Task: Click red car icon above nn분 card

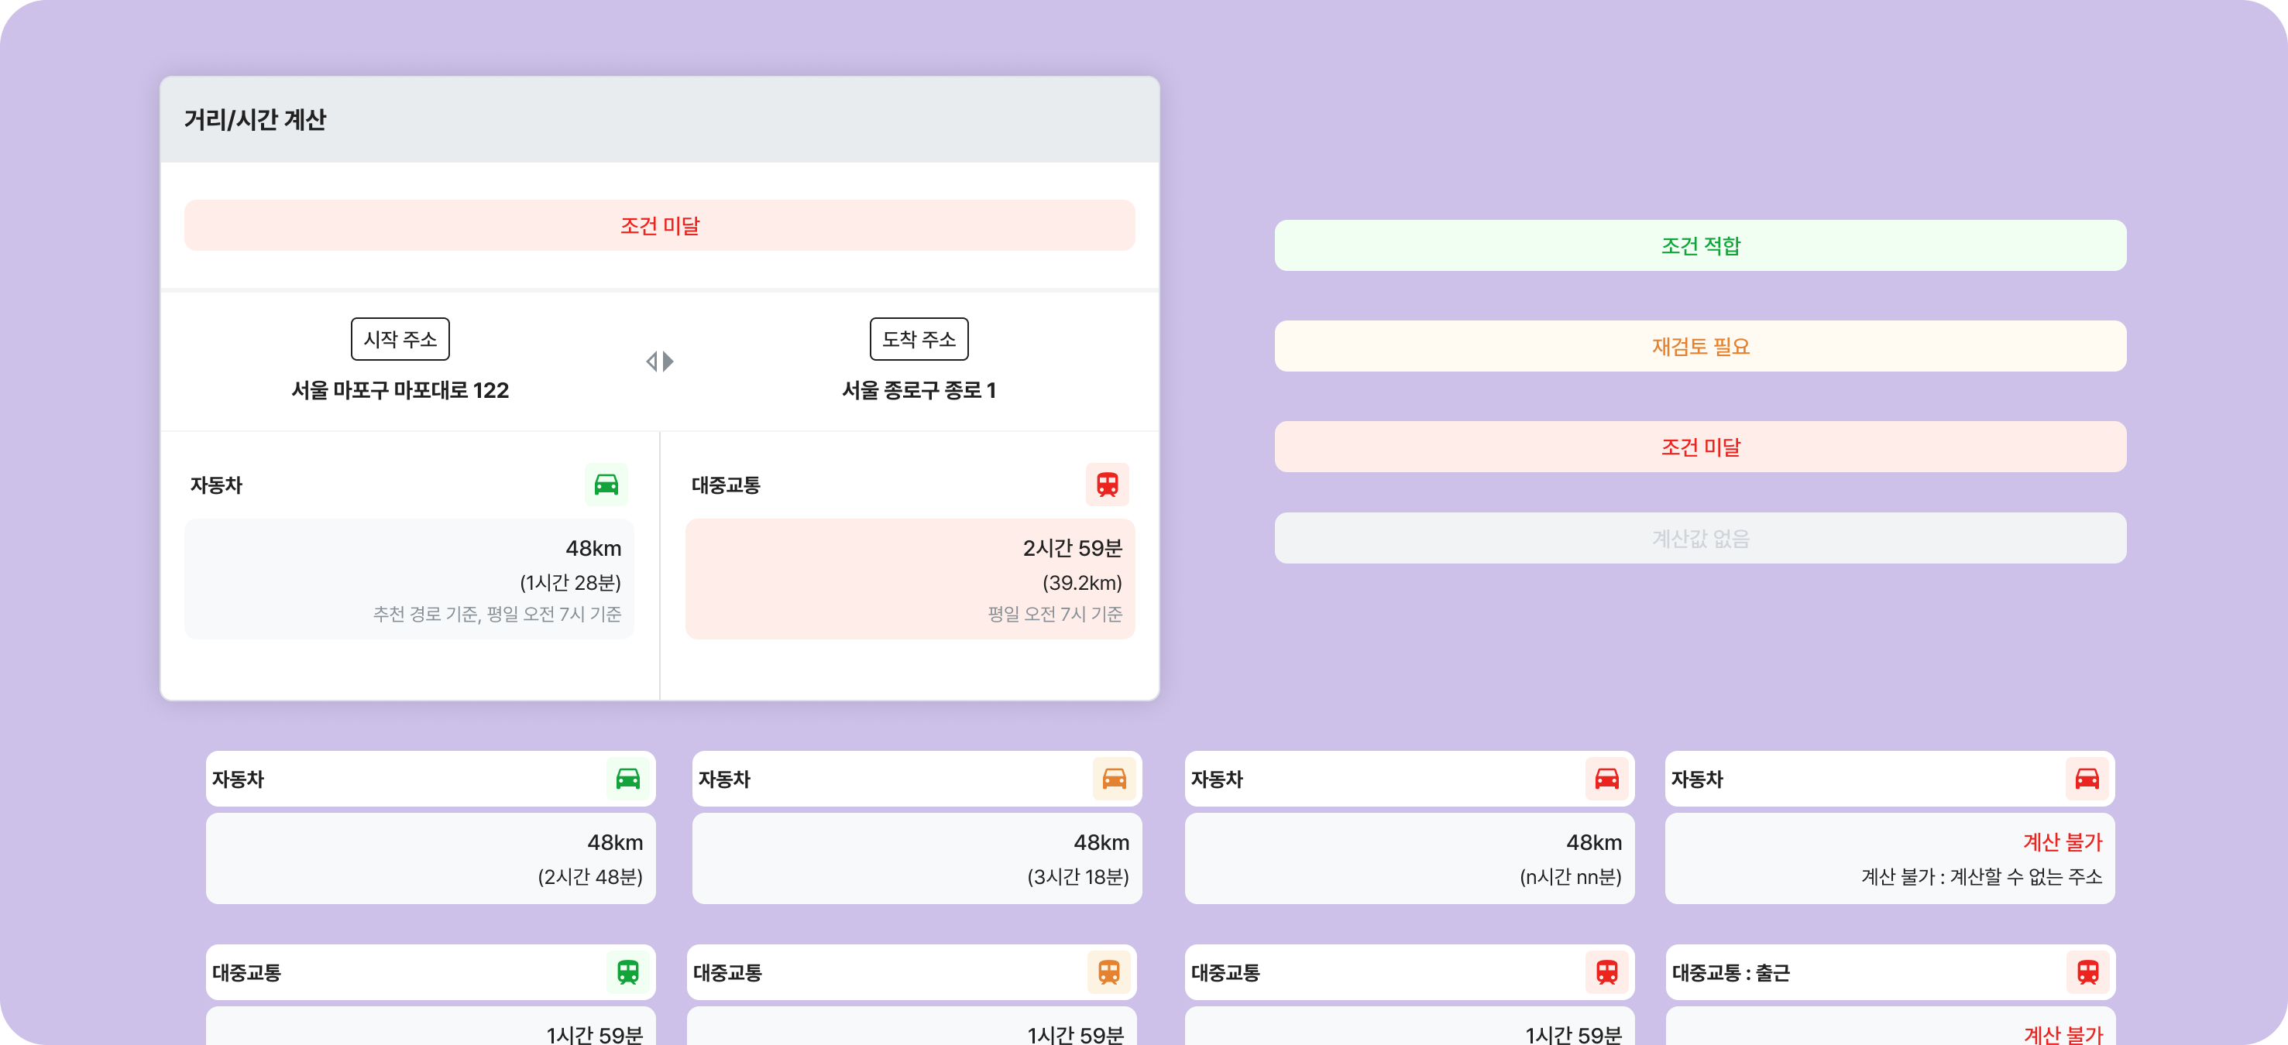Action: tap(1606, 779)
